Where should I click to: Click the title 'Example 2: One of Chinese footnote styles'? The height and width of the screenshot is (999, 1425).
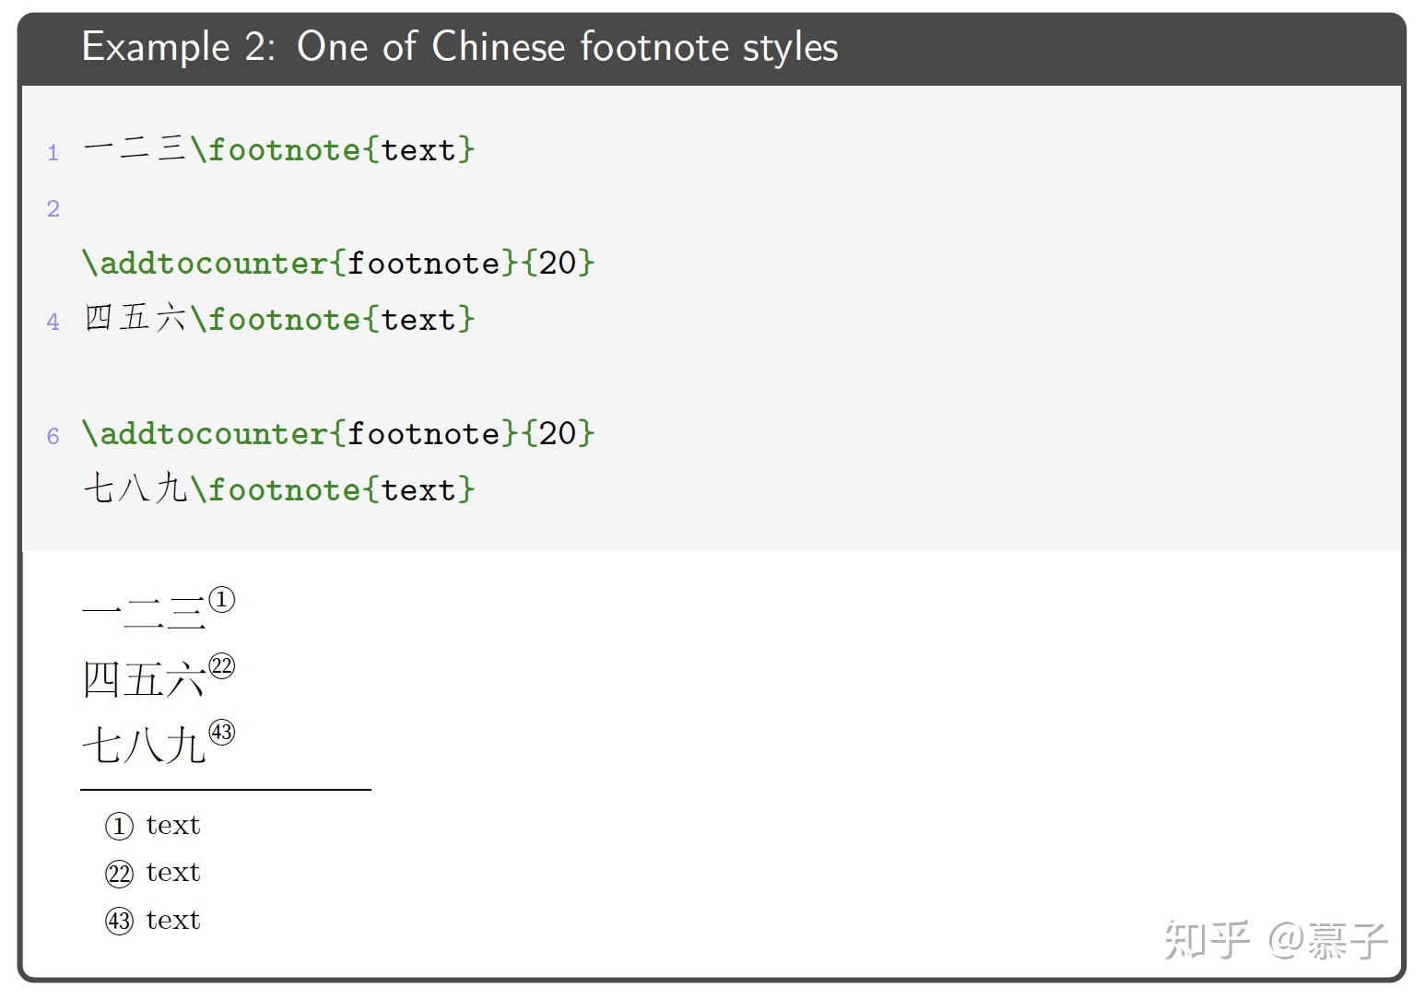coord(459,47)
